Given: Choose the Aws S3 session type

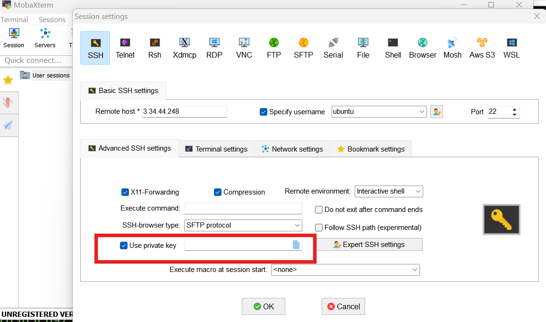Looking at the screenshot, I should (x=482, y=48).
